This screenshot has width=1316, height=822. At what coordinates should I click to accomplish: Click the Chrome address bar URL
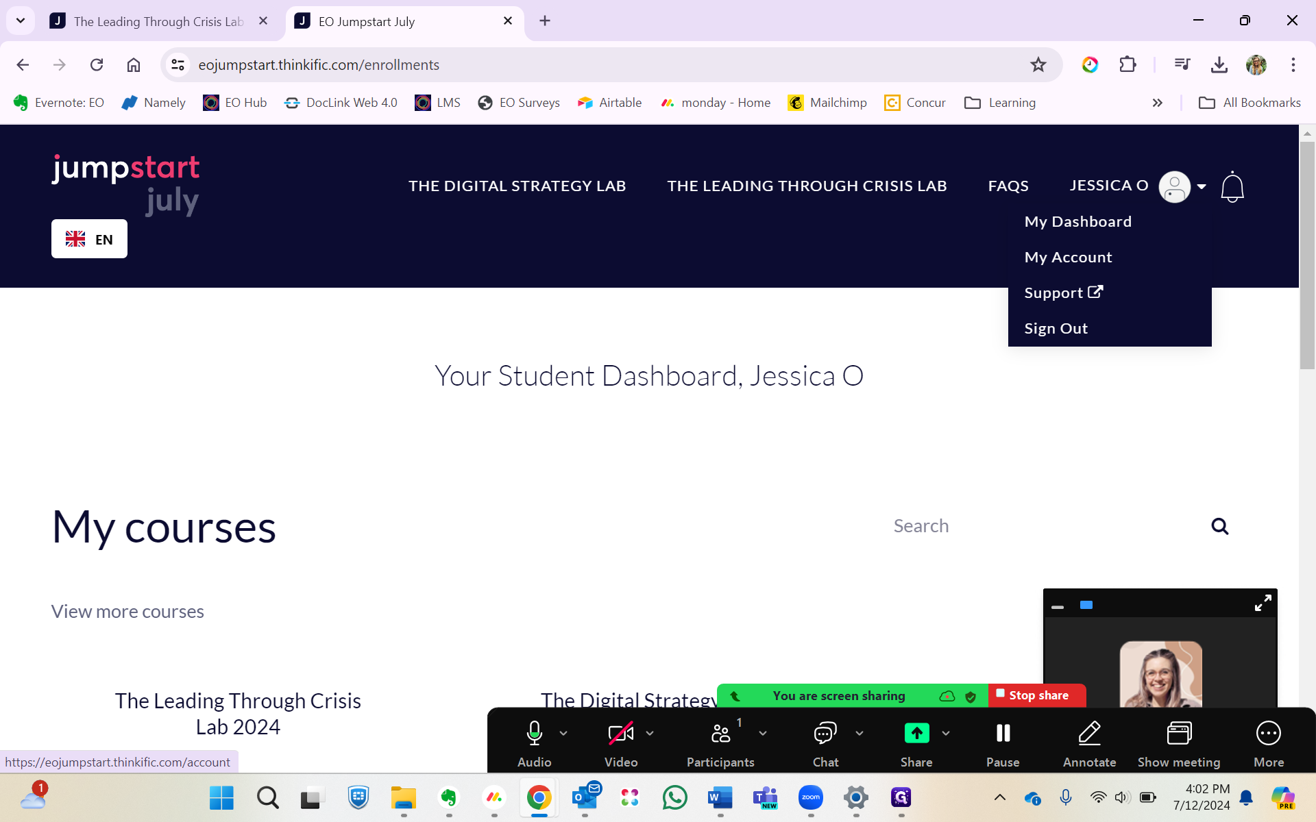tap(319, 64)
